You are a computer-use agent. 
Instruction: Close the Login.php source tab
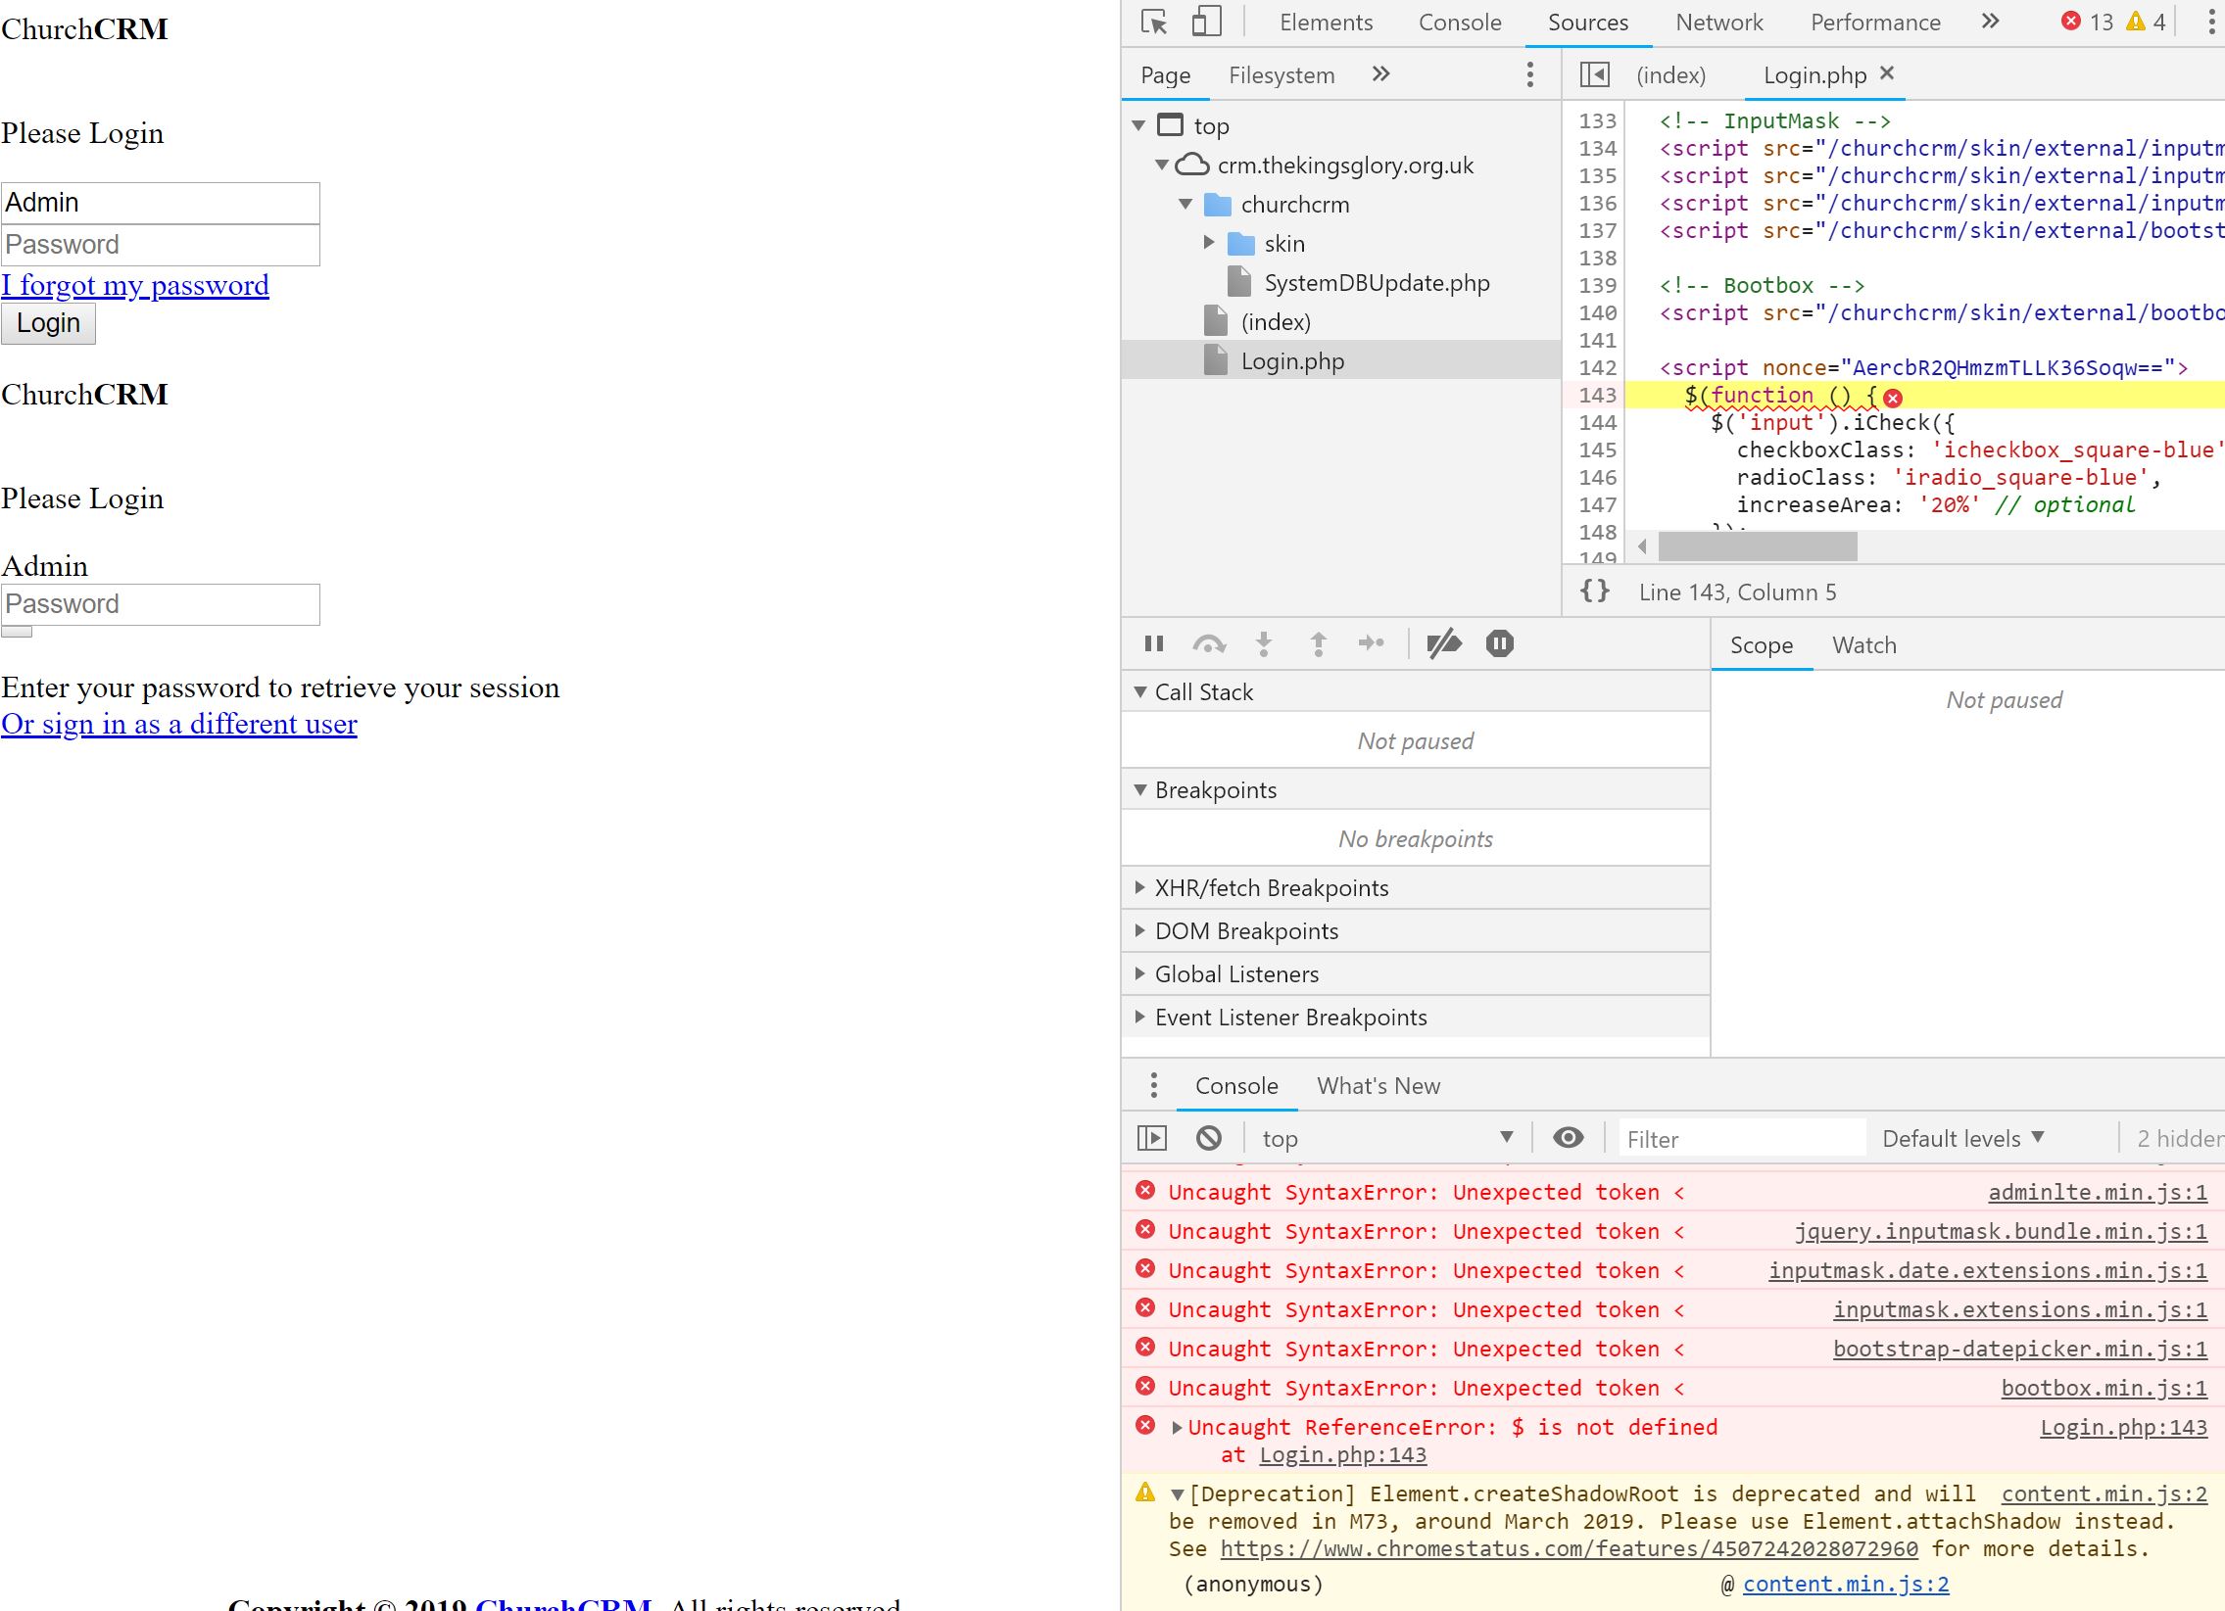(1887, 73)
